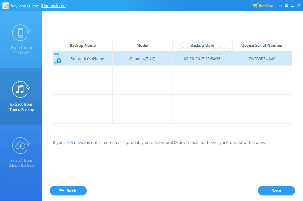
Task: Sort by the Backup Name column header
Action: click(83, 45)
